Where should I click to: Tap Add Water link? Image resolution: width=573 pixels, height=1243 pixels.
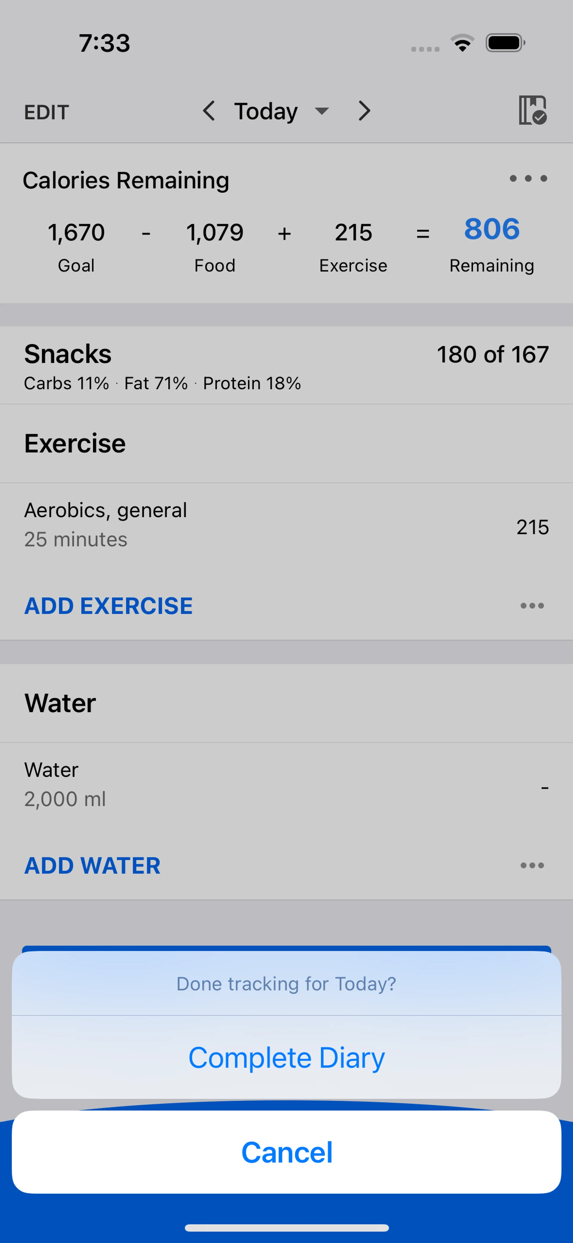click(93, 866)
